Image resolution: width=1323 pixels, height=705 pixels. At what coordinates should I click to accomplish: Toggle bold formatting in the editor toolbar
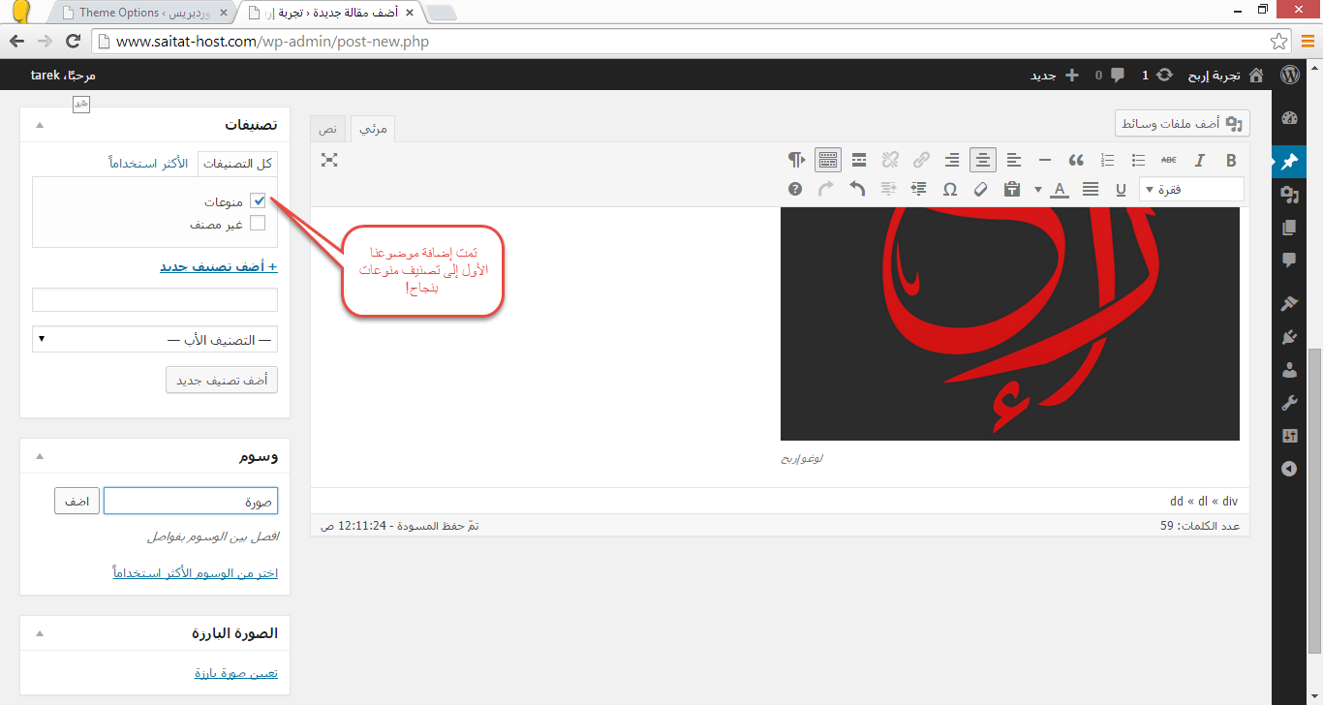(1232, 160)
